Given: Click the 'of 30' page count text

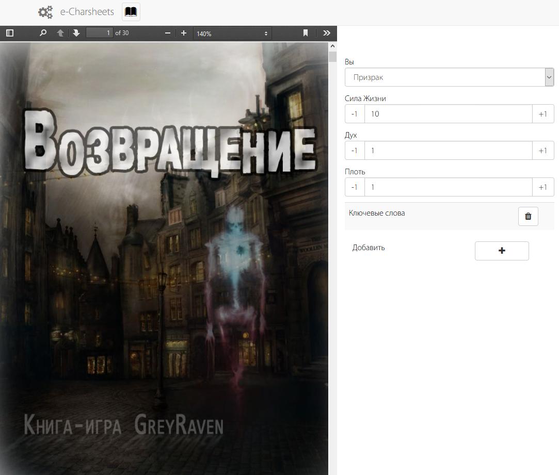Looking at the screenshot, I should click(122, 33).
